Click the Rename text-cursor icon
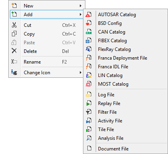This screenshot has height=154, width=168. pyautogui.click(x=14, y=62)
